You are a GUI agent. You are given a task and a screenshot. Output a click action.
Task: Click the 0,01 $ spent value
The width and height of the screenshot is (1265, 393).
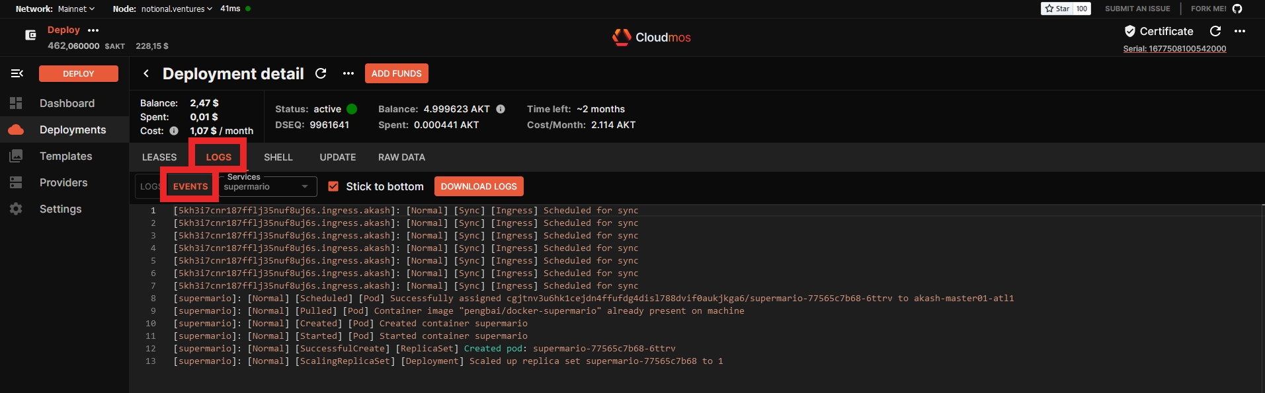click(204, 117)
